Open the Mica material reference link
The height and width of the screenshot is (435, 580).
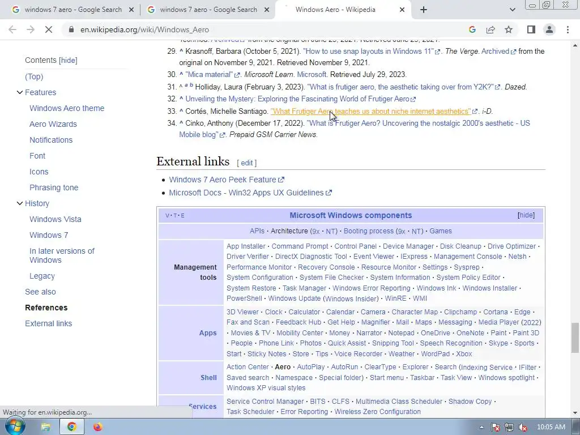click(x=209, y=74)
